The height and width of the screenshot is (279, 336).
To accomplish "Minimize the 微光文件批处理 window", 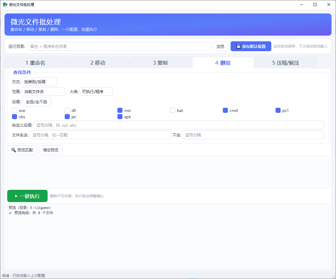I will pos(302,4).
